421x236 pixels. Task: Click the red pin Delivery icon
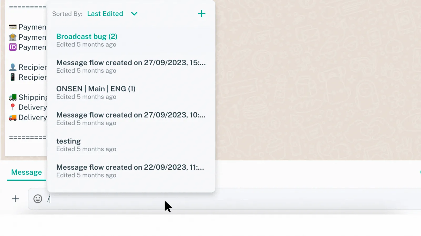pyautogui.click(x=13, y=107)
